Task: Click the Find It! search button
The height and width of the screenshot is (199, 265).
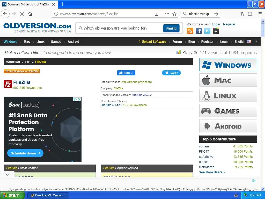Action: pos(171,28)
